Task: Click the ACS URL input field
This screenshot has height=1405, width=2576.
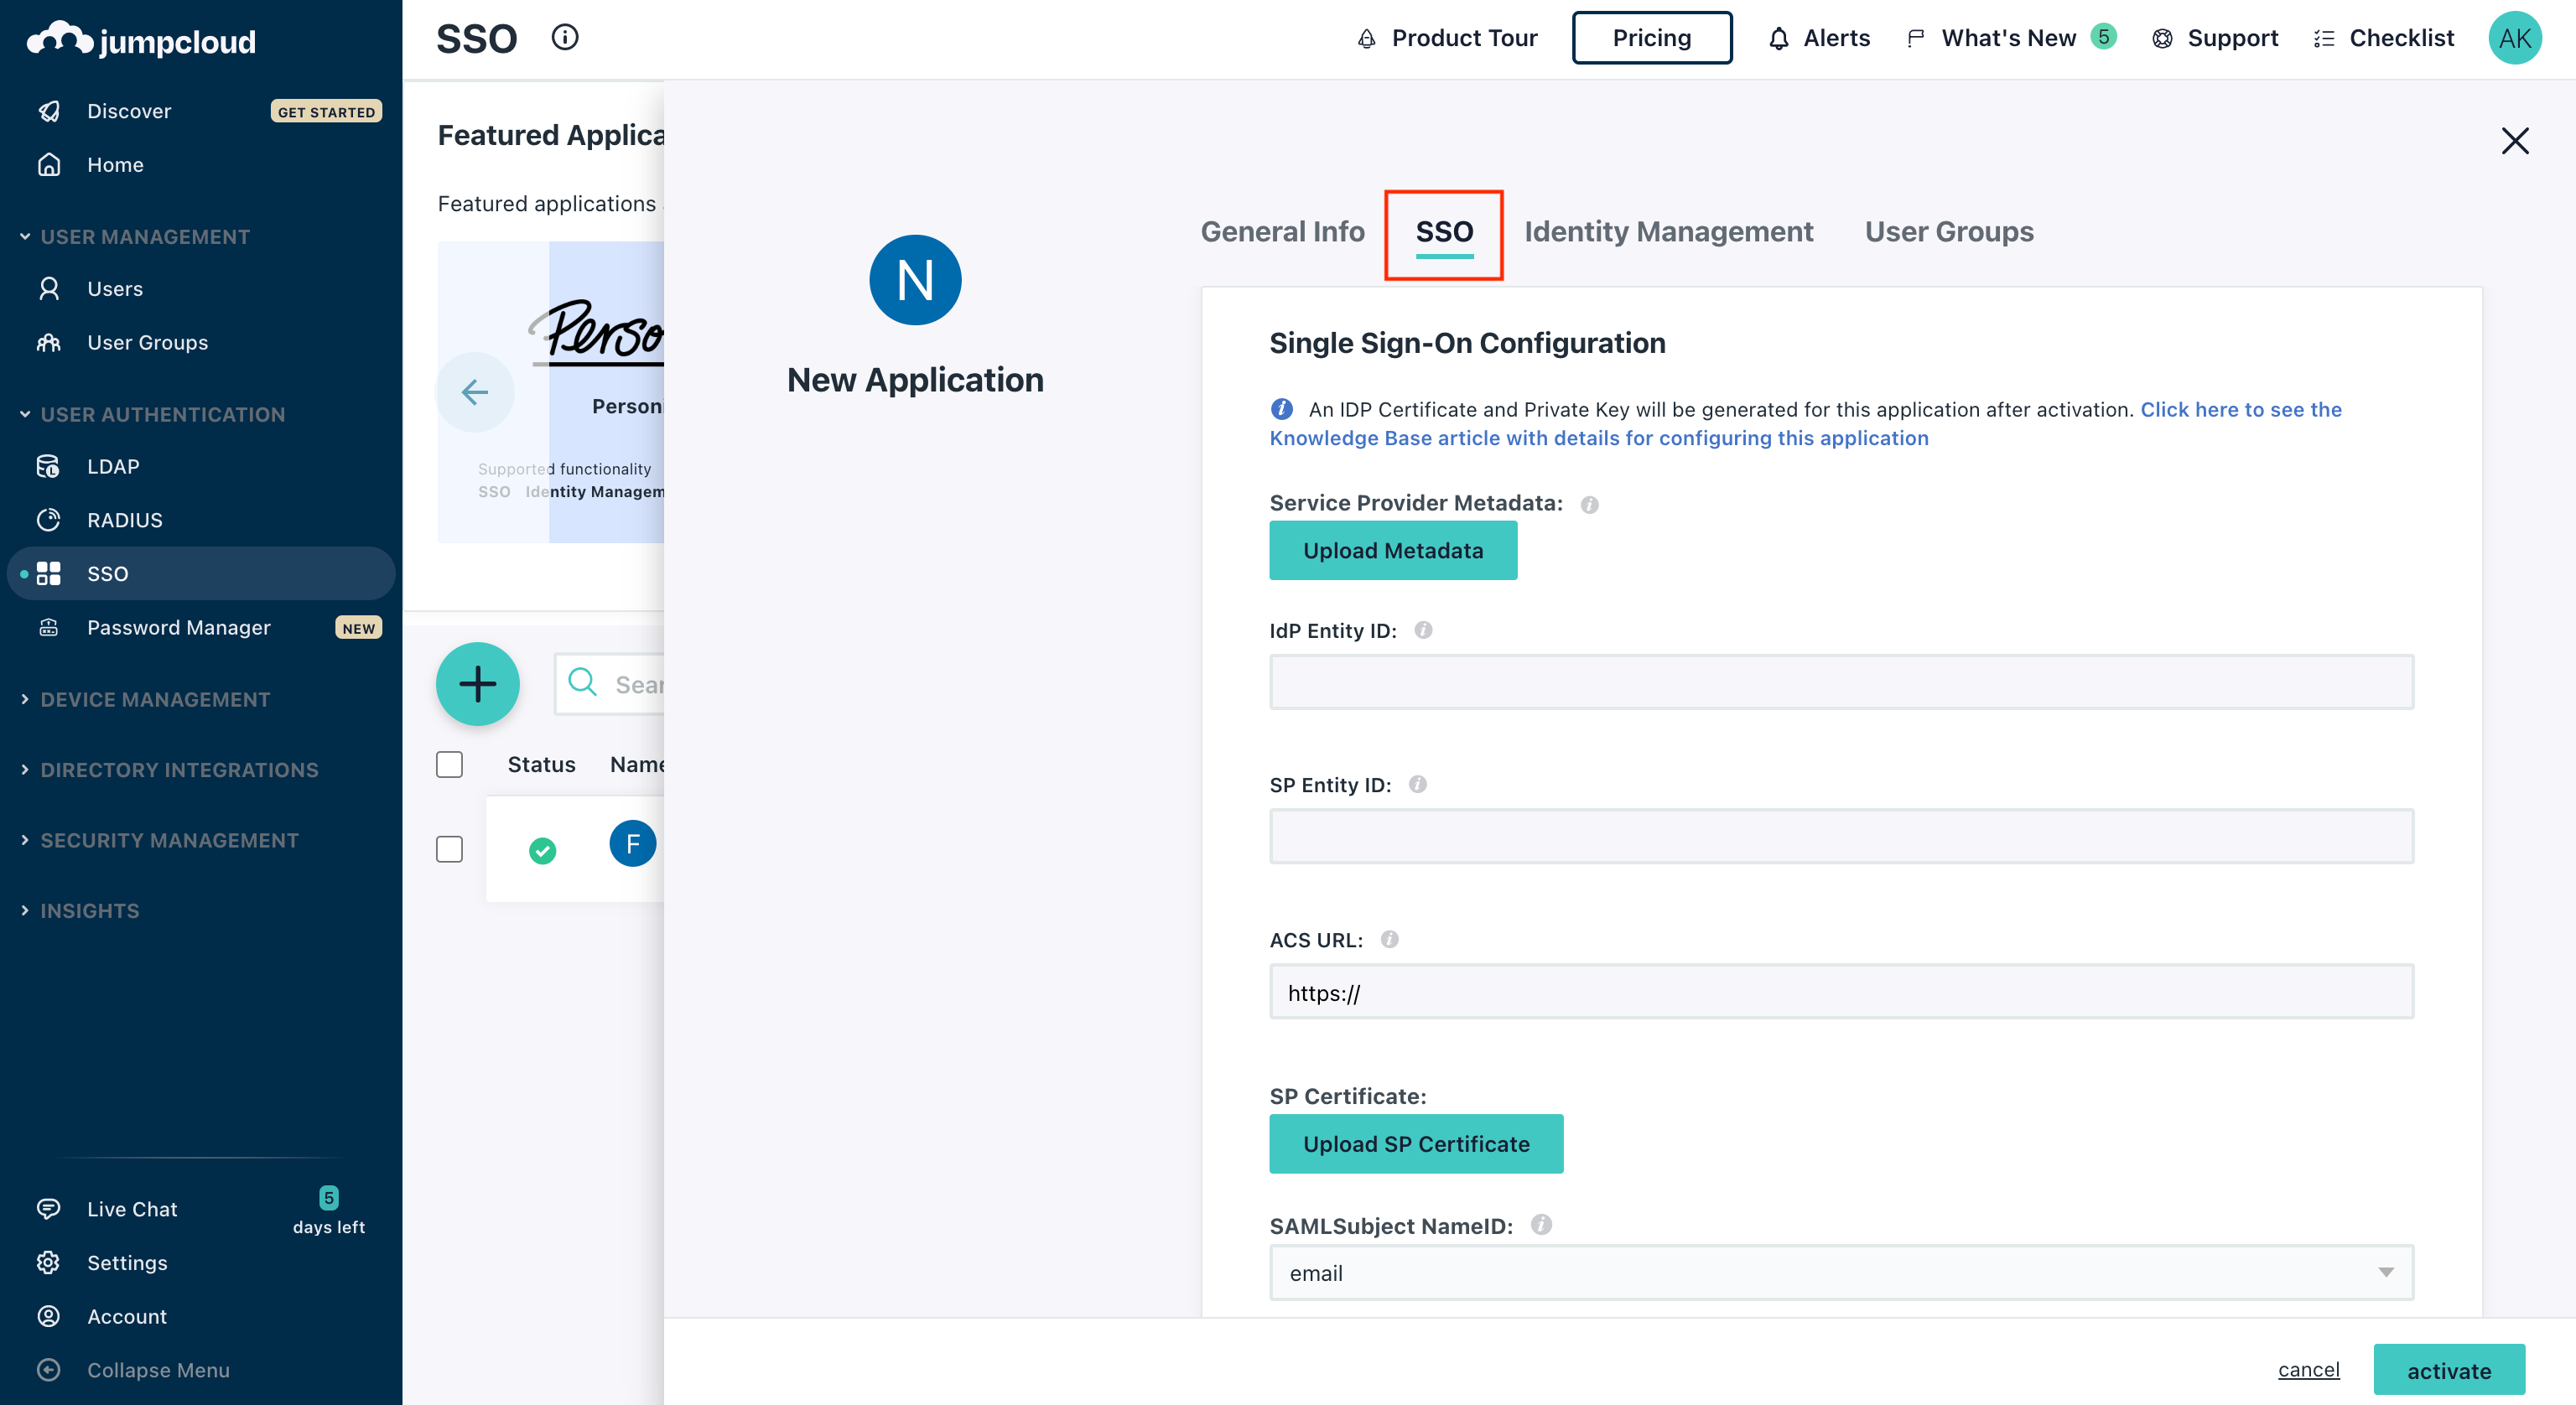Action: coord(1841,992)
